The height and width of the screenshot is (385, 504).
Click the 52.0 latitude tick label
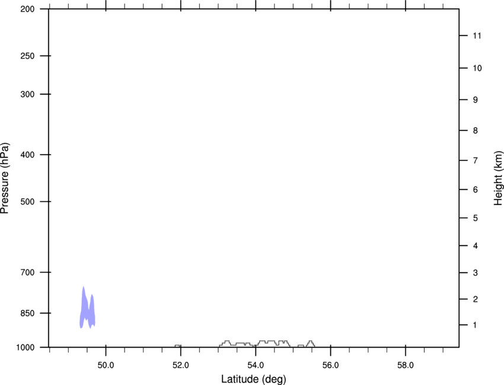click(181, 365)
